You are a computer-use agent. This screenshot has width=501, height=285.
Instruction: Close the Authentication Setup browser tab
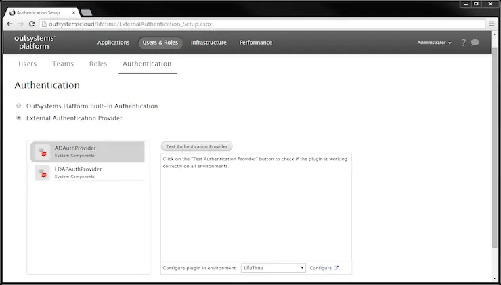(74, 13)
